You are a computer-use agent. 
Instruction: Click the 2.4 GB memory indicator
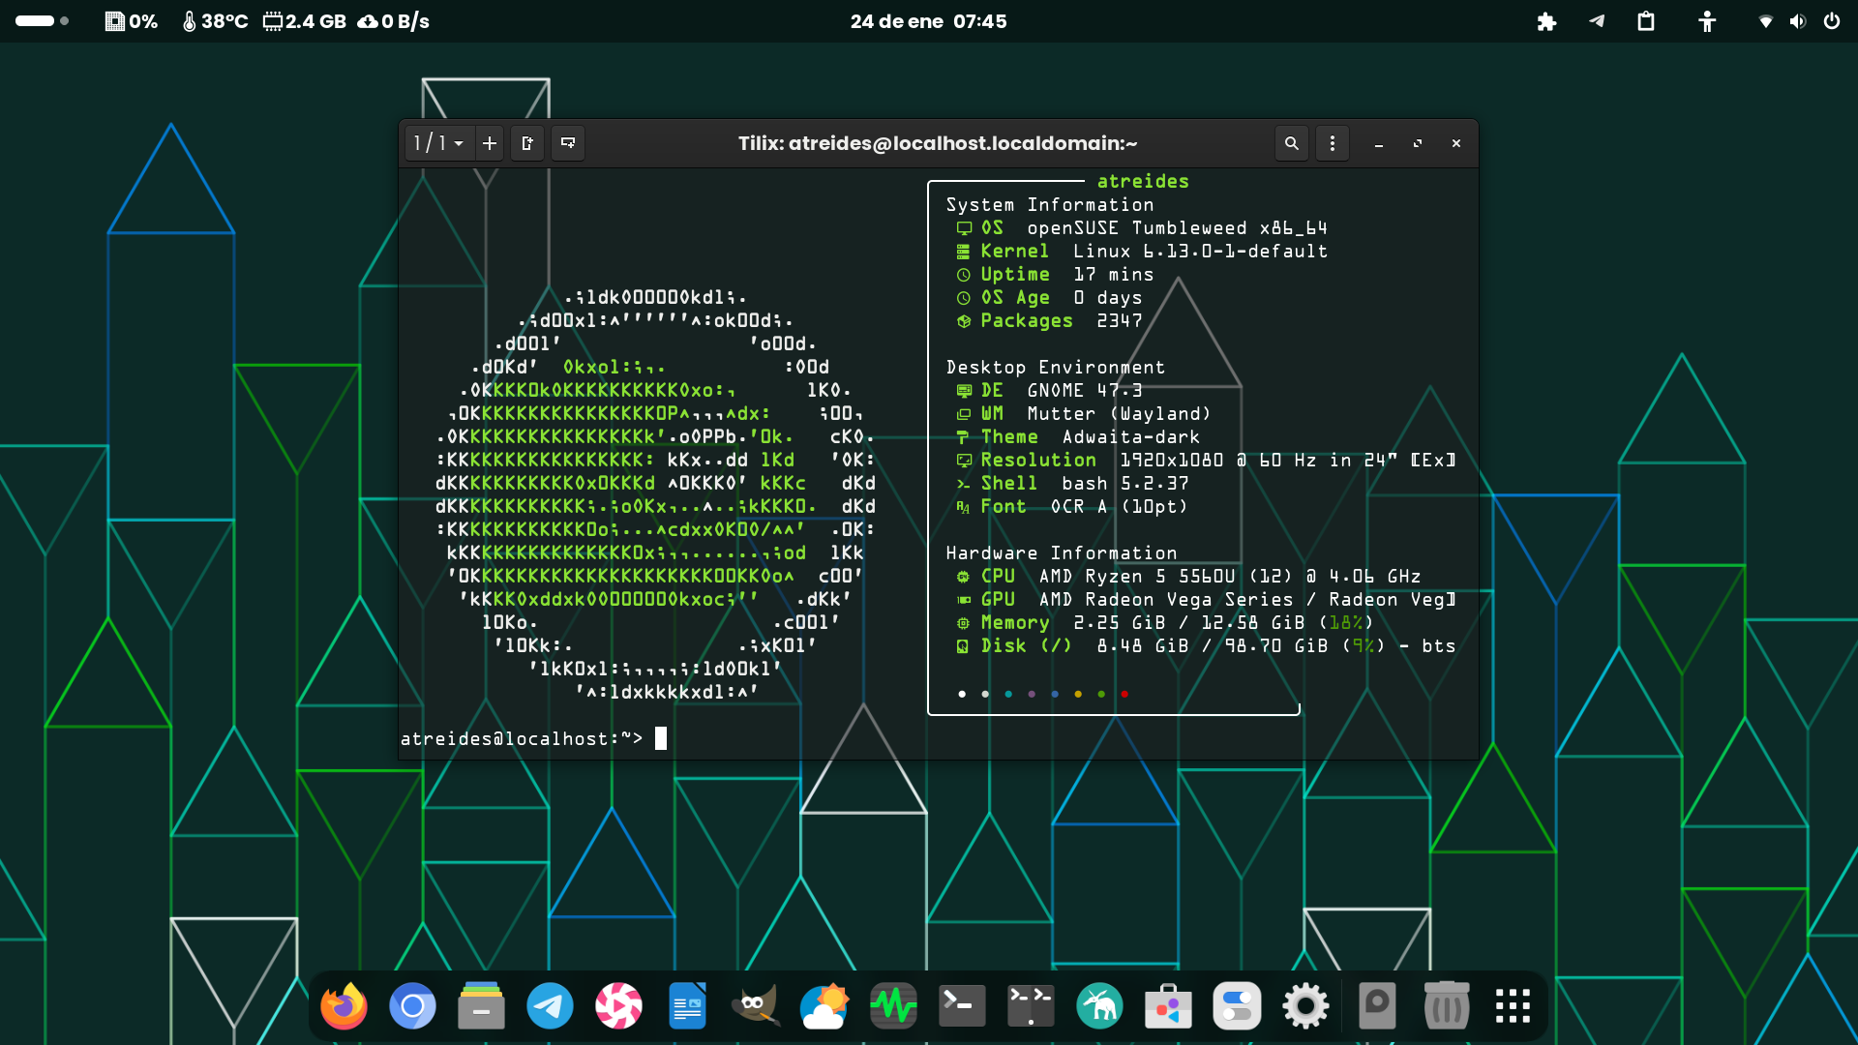point(305,21)
